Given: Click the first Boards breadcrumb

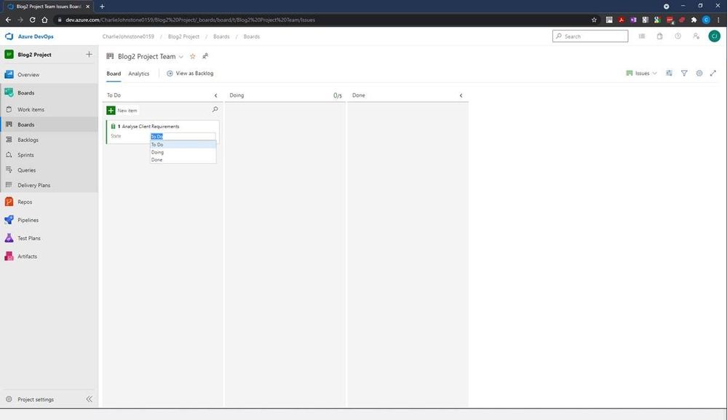Looking at the screenshot, I should tap(221, 36).
